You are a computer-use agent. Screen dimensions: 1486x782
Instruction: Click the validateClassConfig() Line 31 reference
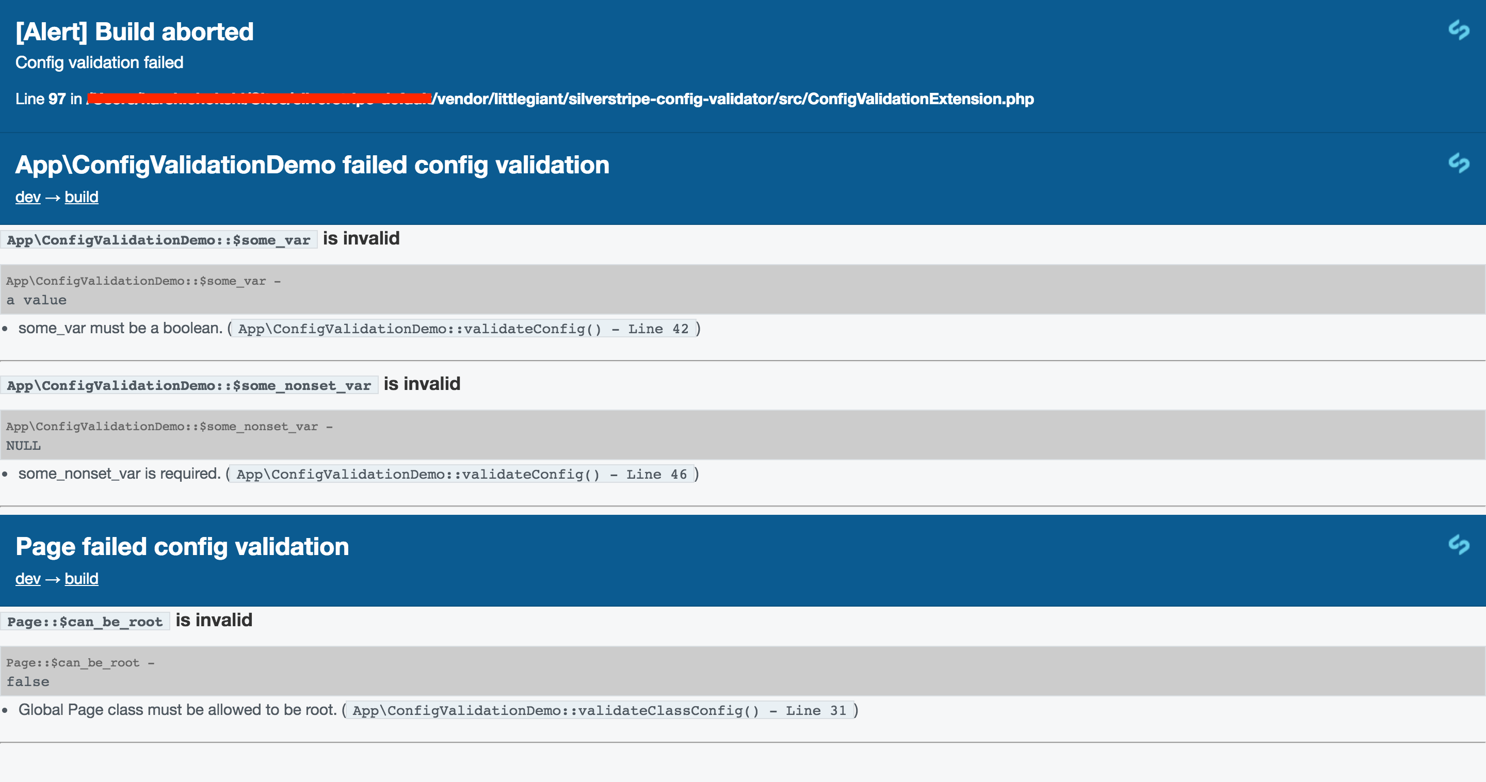click(600, 710)
